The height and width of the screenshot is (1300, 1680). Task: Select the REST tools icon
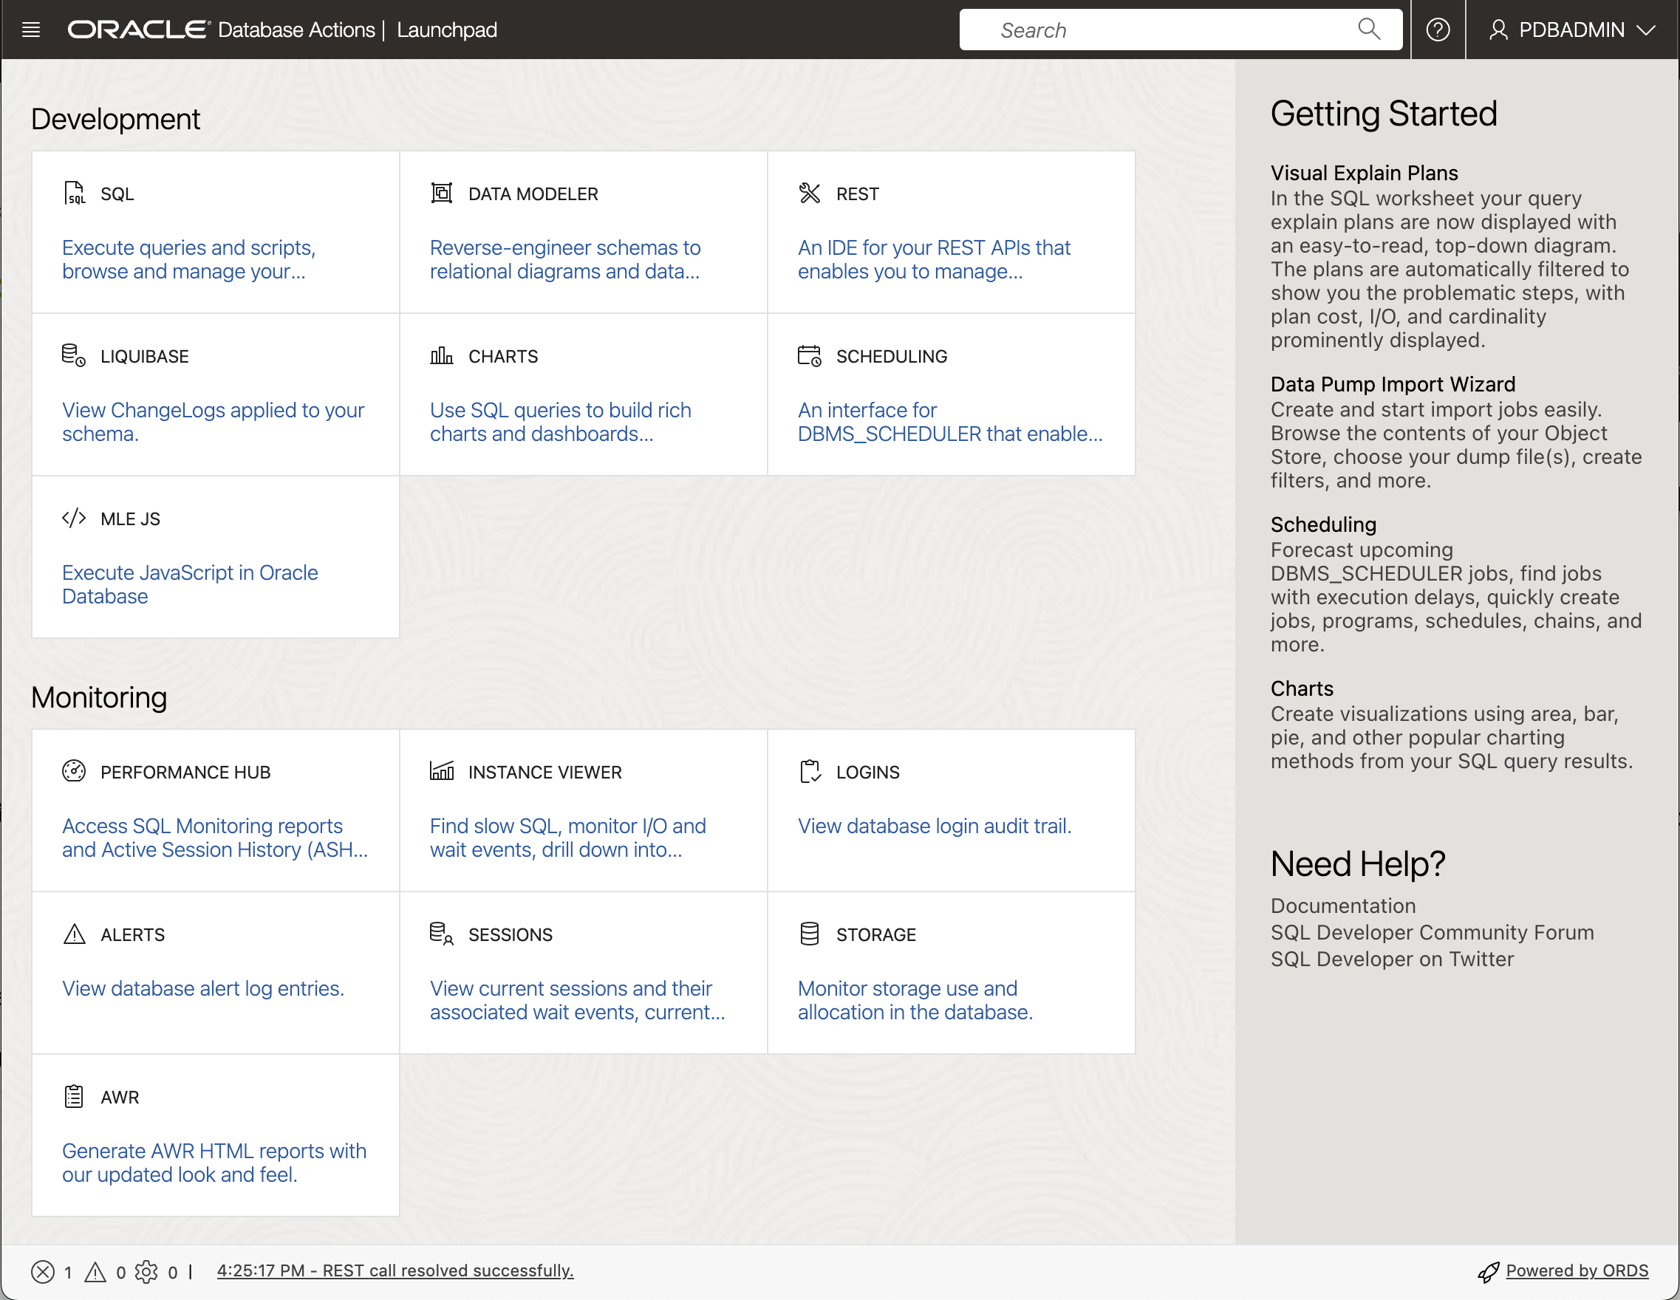coord(810,193)
